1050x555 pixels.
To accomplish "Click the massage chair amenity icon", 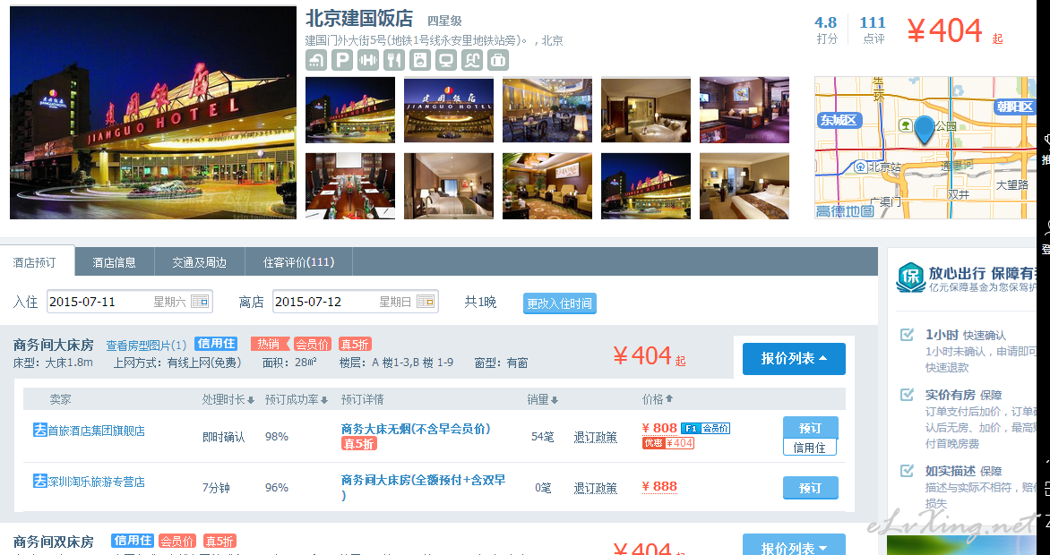I will click(x=472, y=60).
